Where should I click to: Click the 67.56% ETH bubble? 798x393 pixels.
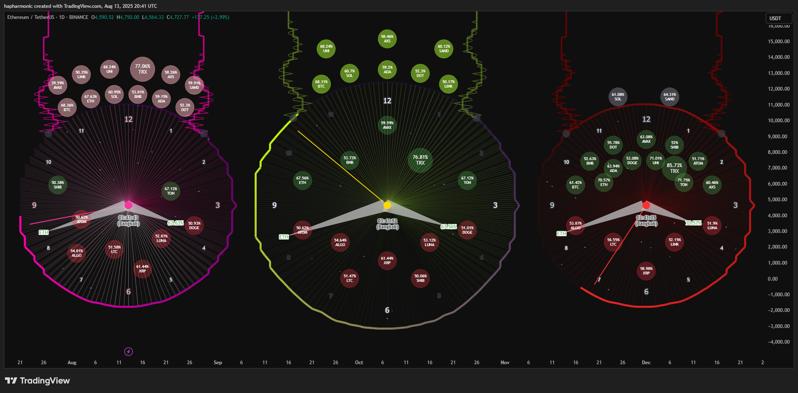coord(302,180)
